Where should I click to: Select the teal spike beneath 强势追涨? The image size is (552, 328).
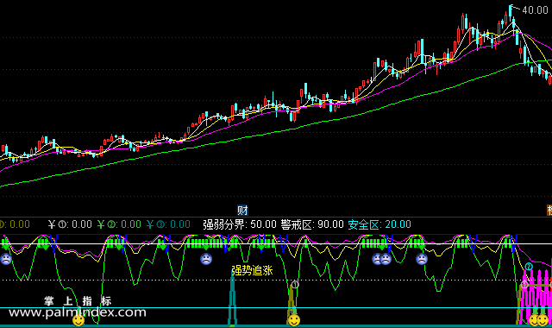click(232, 300)
